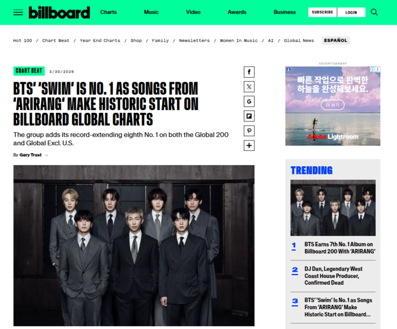The width and height of the screenshot is (397, 329).
Task: Open the hamburger menu icon
Action: pos(18,12)
